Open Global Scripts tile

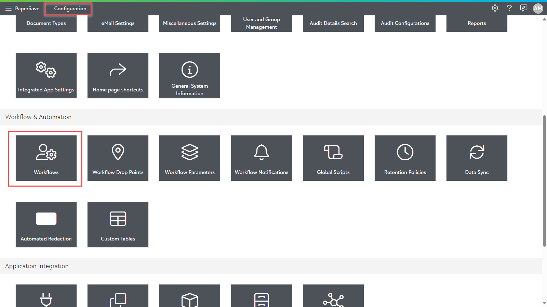[333, 158]
